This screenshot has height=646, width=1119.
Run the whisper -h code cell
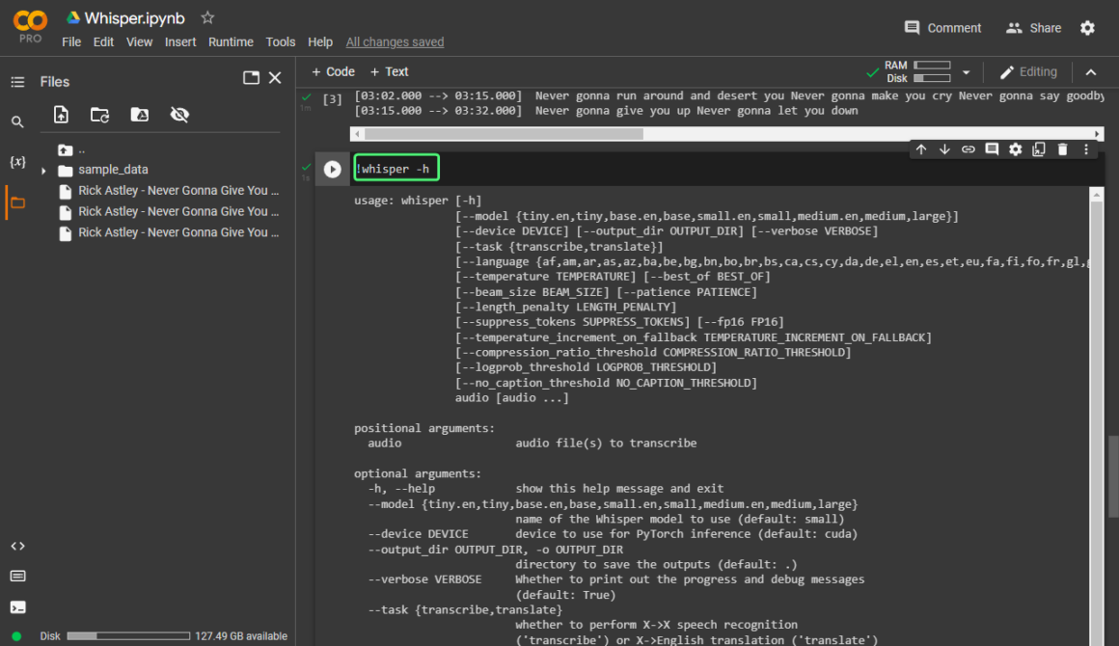333,169
